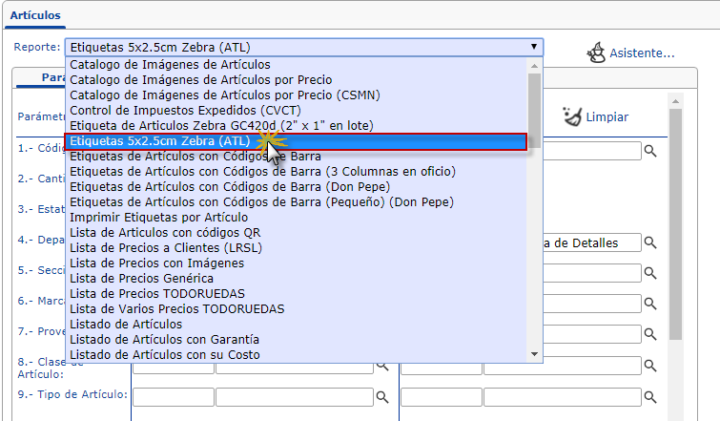Screen dimensions: 720x421
Task: Click the search magnifier on row 1 below Limpiar
Action: [x=651, y=151]
